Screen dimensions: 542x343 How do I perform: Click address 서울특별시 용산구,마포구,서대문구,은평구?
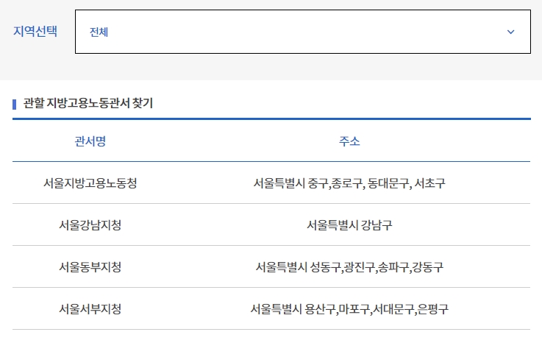point(349,308)
